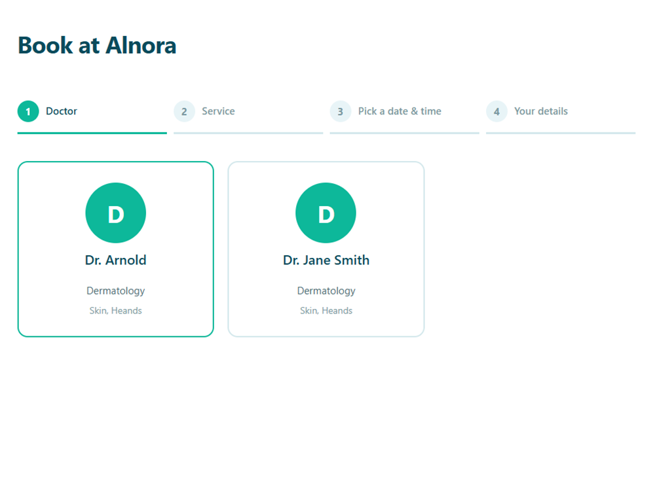Click Skin, Heands under Dr. Arnold
Viewport: 655px width, 500px height.
point(116,310)
